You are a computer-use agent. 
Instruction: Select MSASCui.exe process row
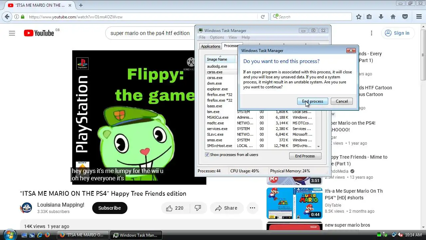(261, 117)
